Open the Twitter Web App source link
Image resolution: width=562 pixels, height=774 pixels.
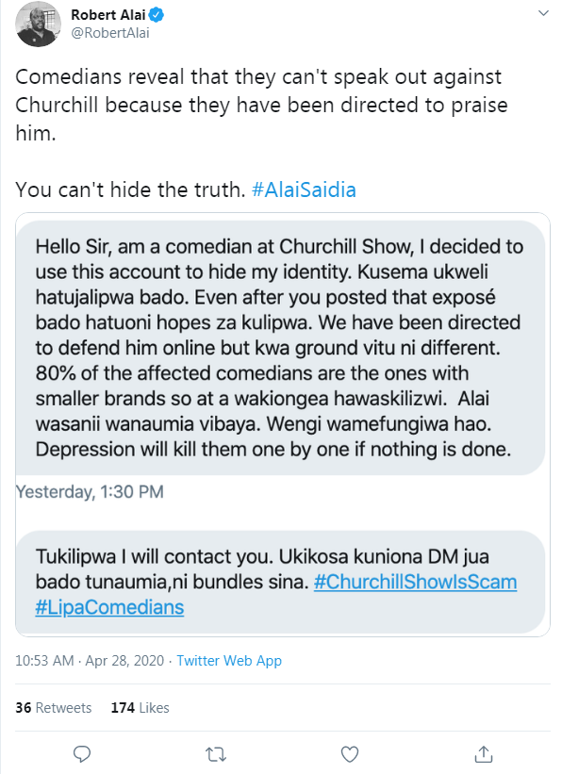pyautogui.click(x=229, y=661)
